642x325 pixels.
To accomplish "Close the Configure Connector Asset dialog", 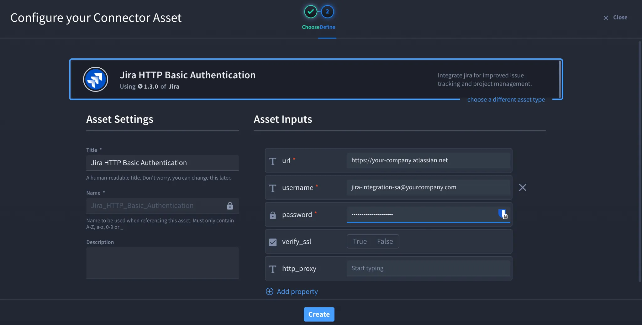I will (615, 18).
